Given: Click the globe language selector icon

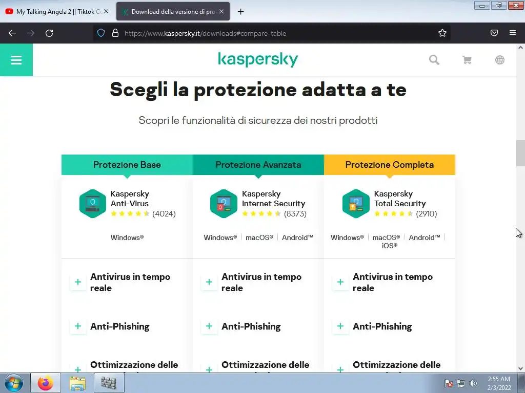Looking at the screenshot, I should 499,60.
